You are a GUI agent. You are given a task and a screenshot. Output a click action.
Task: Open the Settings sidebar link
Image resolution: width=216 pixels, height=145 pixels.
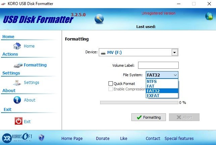tap(32, 83)
